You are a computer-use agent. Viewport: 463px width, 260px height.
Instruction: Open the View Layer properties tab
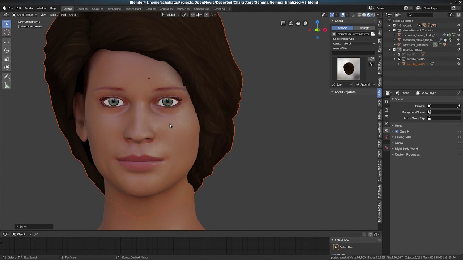click(x=387, y=123)
